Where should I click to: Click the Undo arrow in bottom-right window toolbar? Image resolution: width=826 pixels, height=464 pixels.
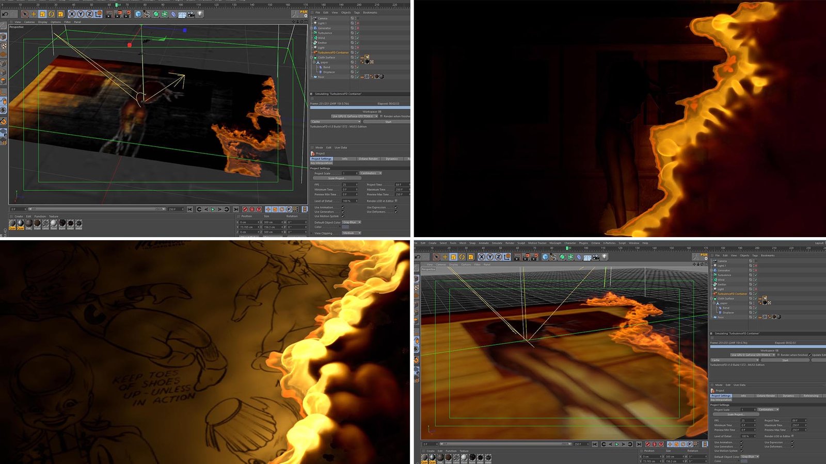tap(418, 257)
